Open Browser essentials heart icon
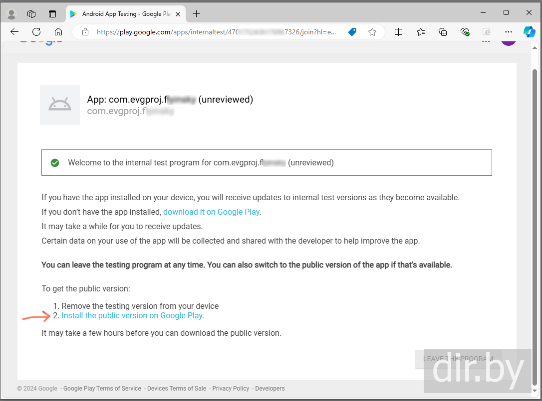Image resolution: width=542 pixels, height=401 pixels. tap(465, 32)
